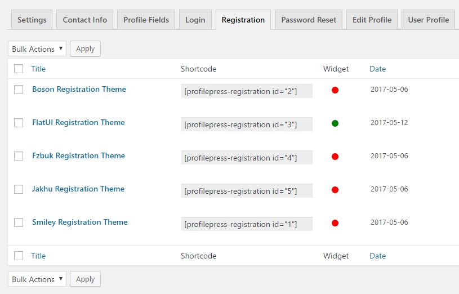The width and height of the screenshot is (459, 294).
Task: Click the 2017-05-06 date in Boson row
Action: [389, 90]
